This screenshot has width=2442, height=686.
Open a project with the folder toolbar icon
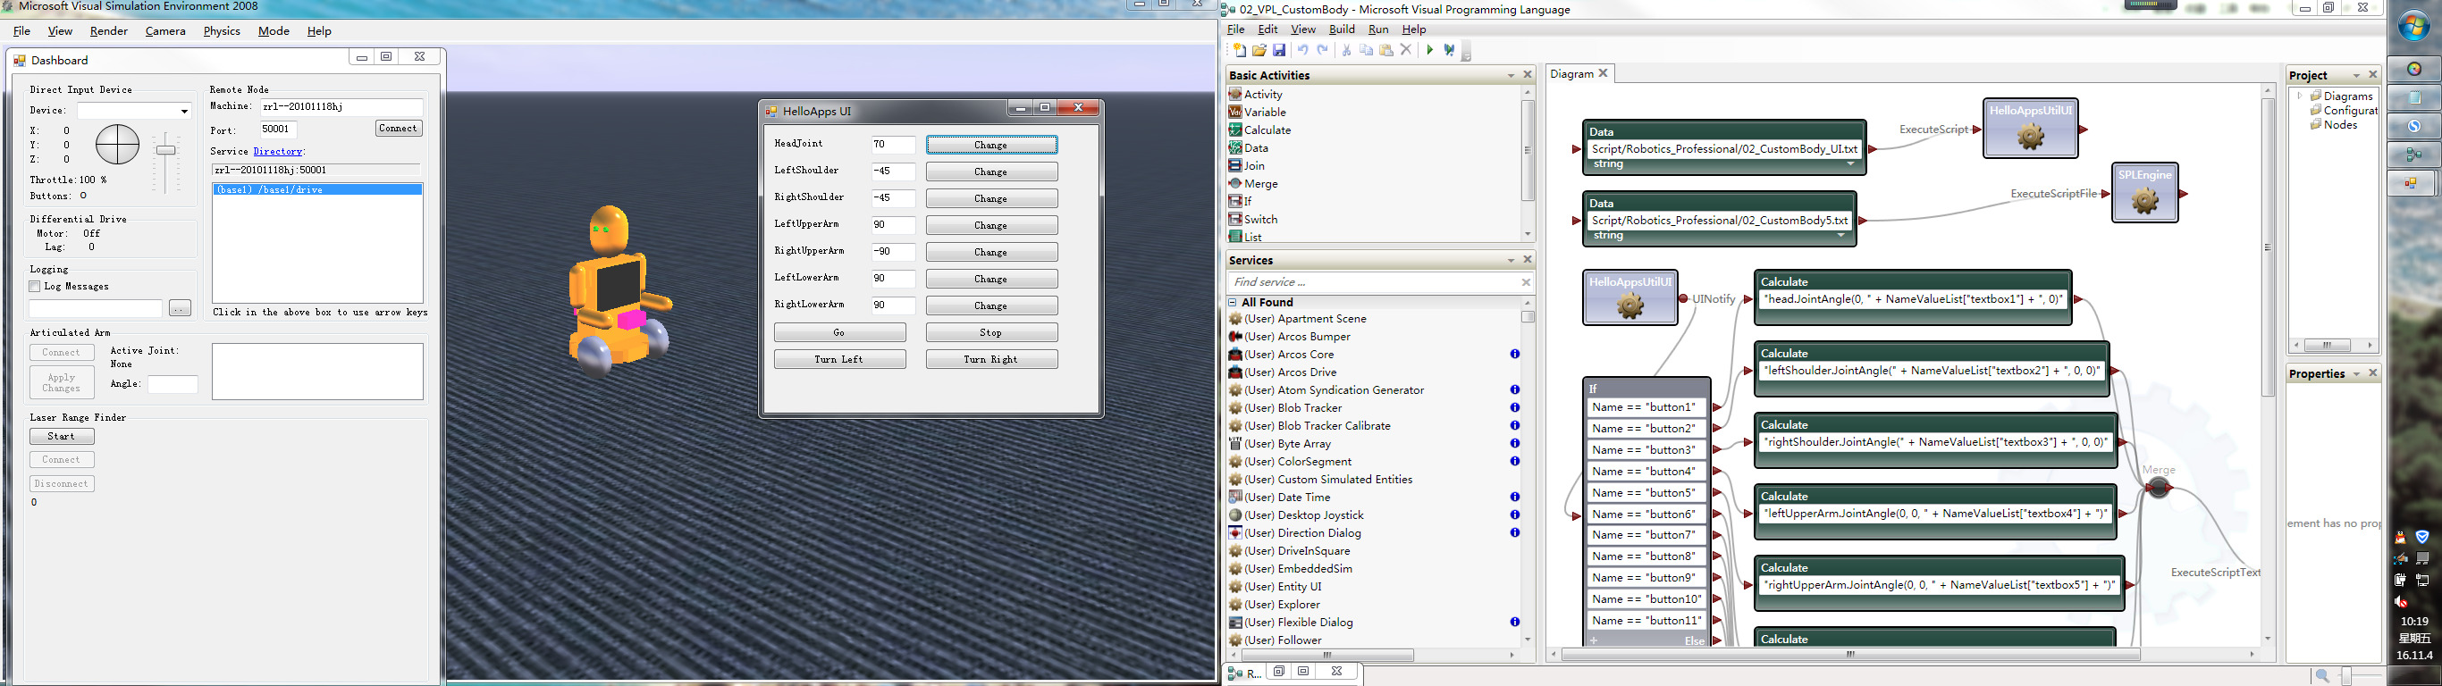1259,50
